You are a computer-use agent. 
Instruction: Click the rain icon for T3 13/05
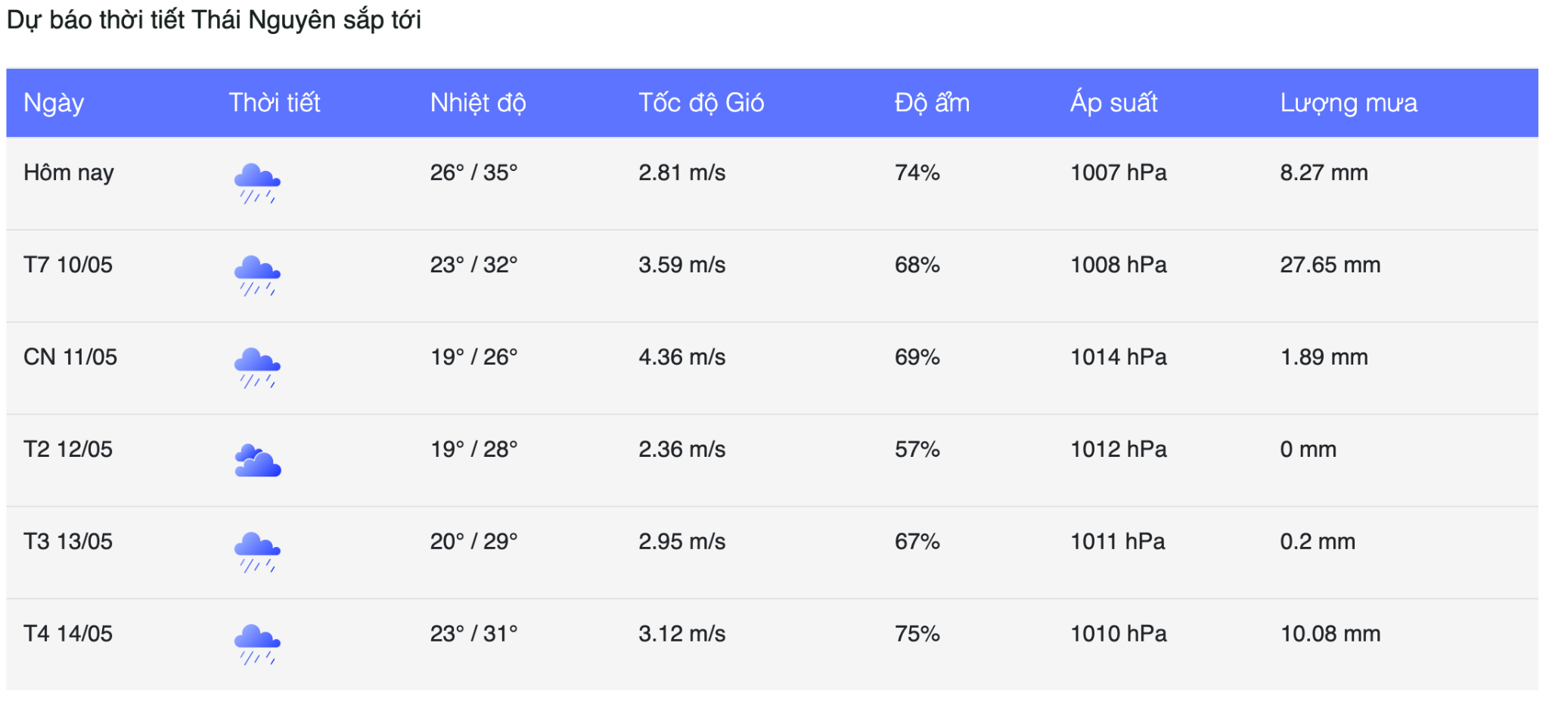tap(257, 552)
